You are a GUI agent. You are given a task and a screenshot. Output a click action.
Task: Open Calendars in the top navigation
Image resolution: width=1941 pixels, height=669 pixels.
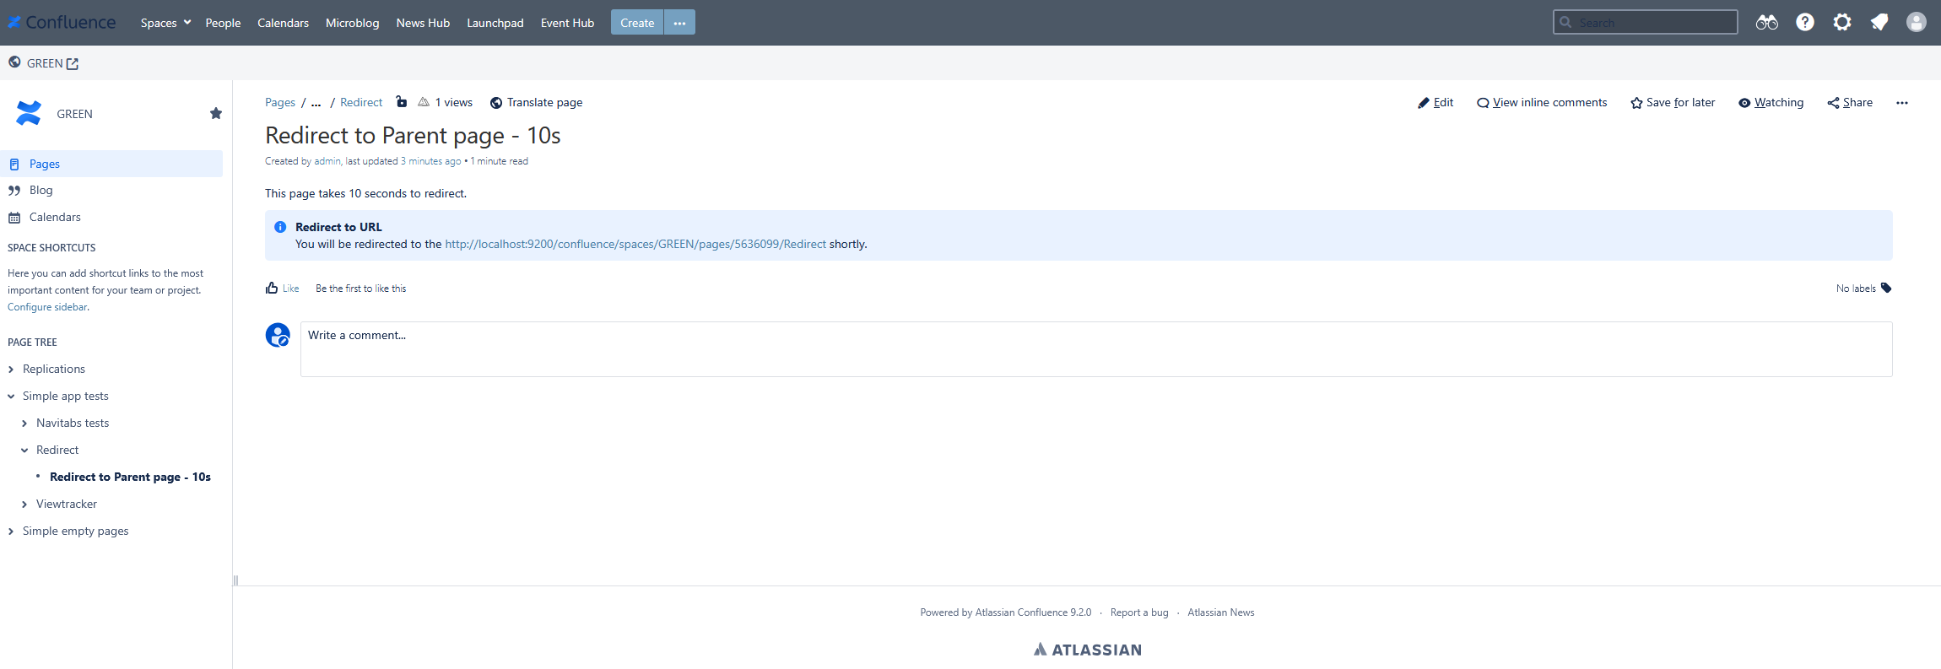[283, 23]
